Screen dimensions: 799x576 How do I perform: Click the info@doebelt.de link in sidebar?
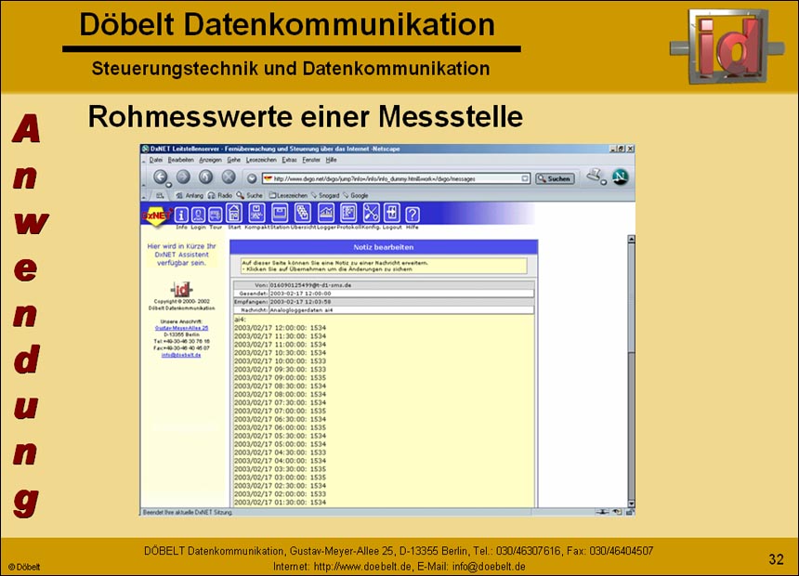click(x=181, y=355)
